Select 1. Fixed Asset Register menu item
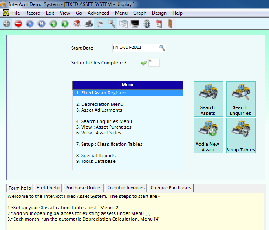269x230 pixels. 128,93
